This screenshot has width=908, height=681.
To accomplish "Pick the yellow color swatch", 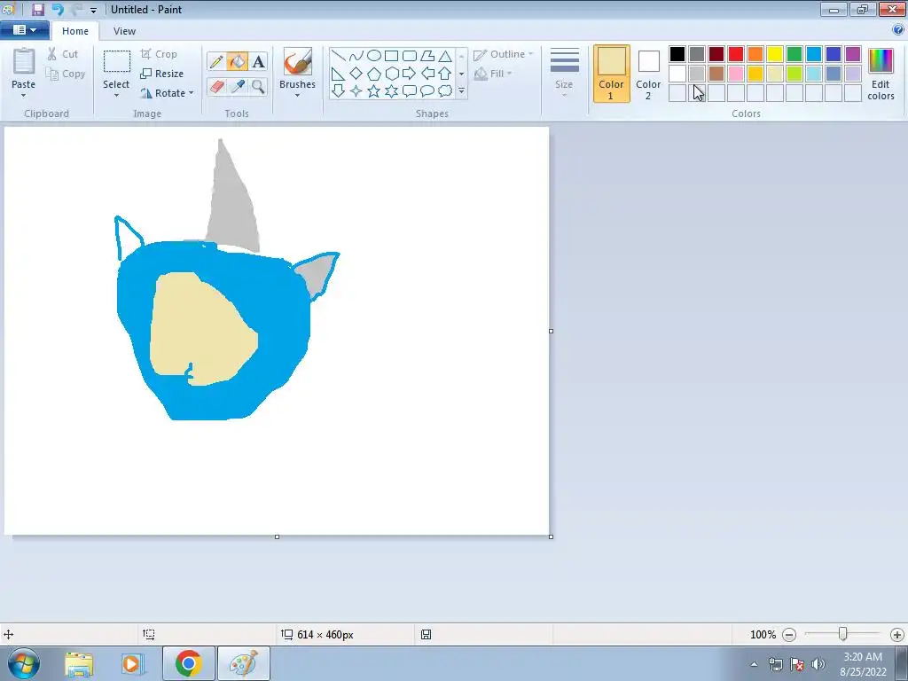I will 775,54.
